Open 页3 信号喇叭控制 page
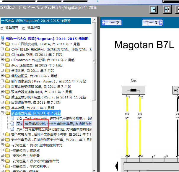 54,124
